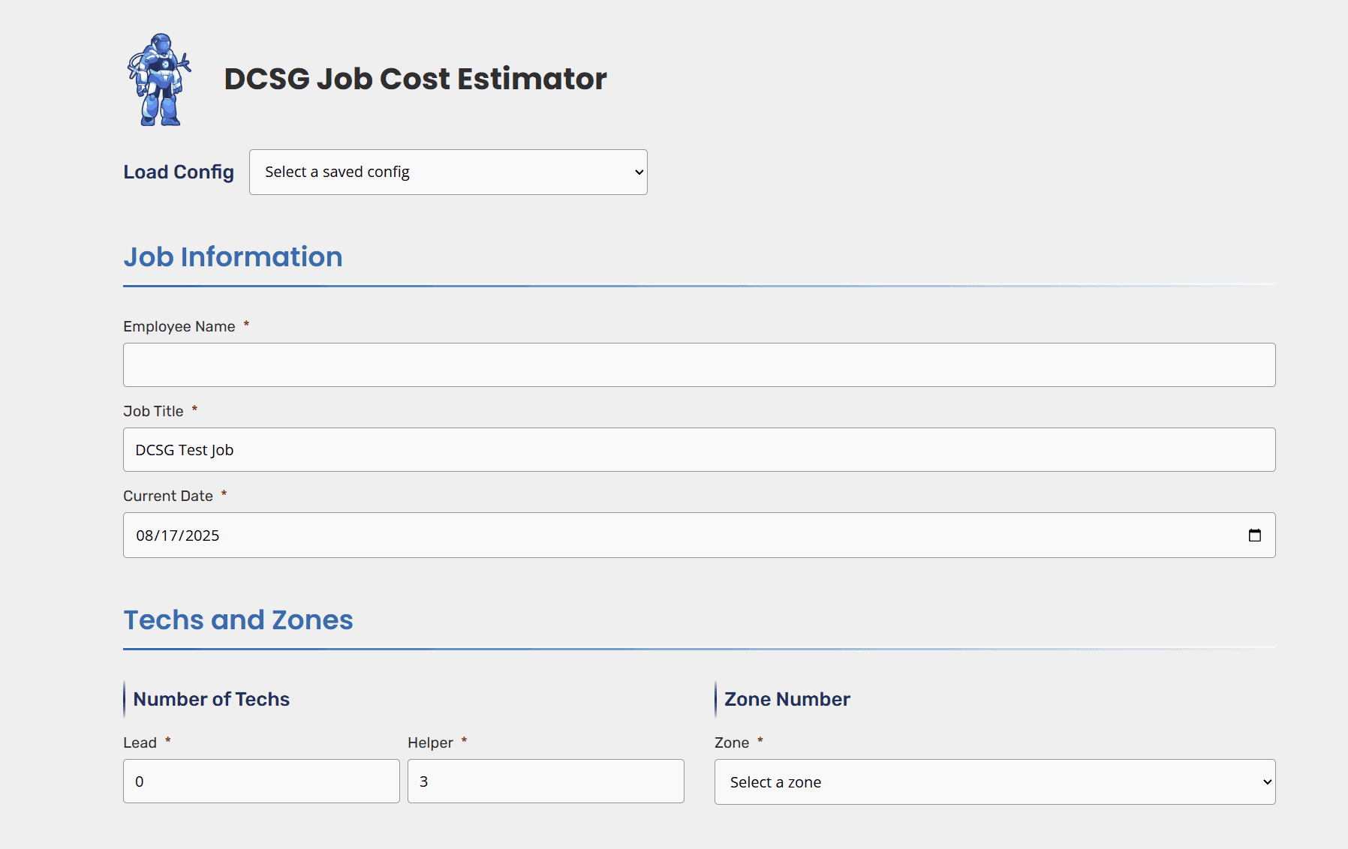The height and width of the screenshot is (849, 1348).
Task: Open the Select a saved config dropdown
Action: tap(448, 172)
